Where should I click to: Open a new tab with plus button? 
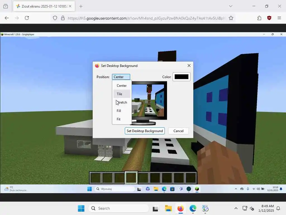point(81,6)
